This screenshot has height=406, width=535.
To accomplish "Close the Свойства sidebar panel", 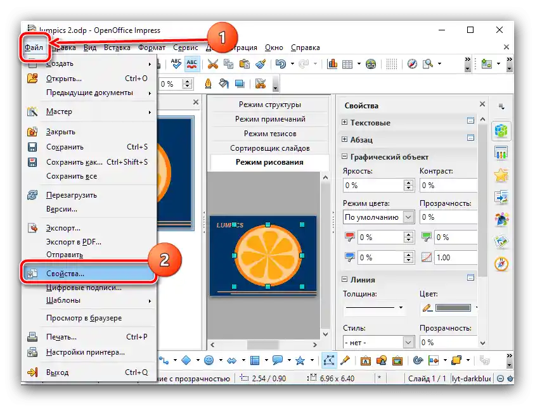I will tap(482, 104).
